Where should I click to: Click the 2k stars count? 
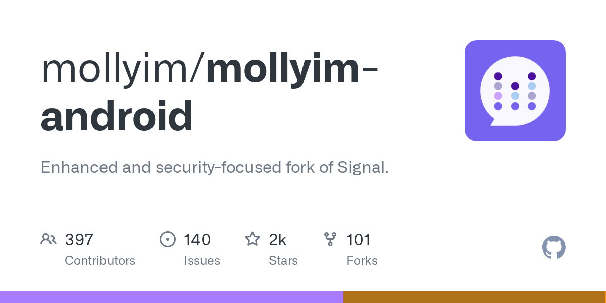278,240
